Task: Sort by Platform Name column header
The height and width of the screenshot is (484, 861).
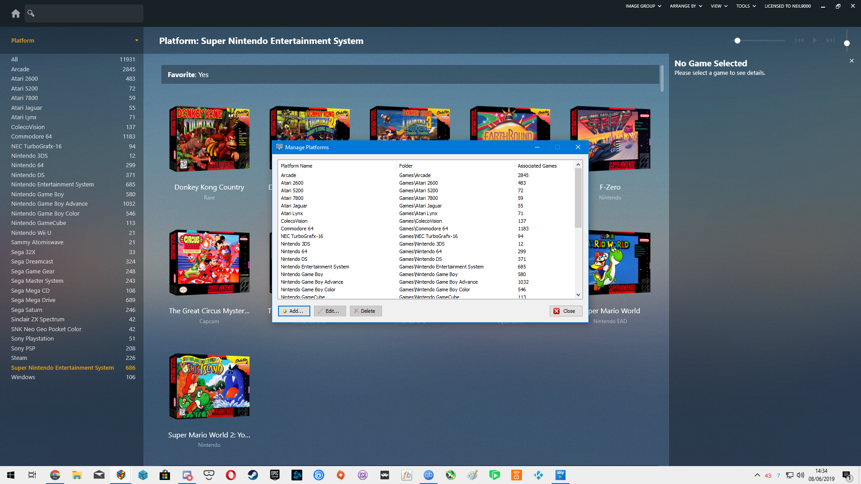Action: 337,166
